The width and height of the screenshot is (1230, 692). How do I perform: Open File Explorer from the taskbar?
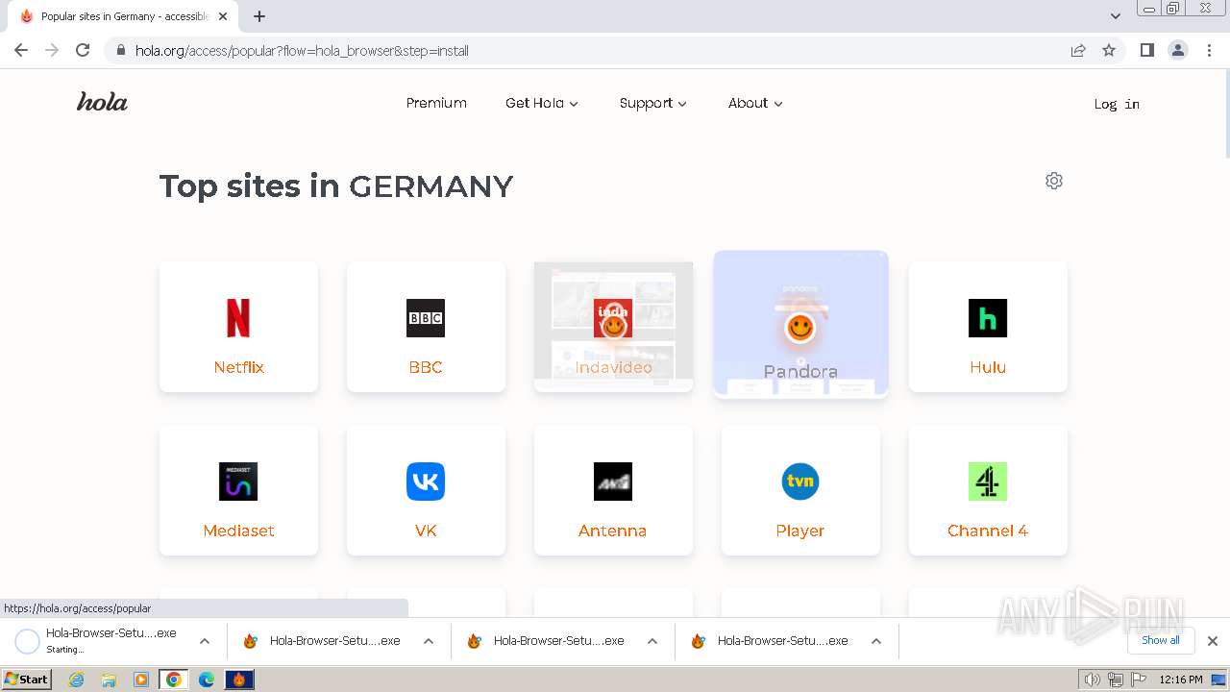109,680
